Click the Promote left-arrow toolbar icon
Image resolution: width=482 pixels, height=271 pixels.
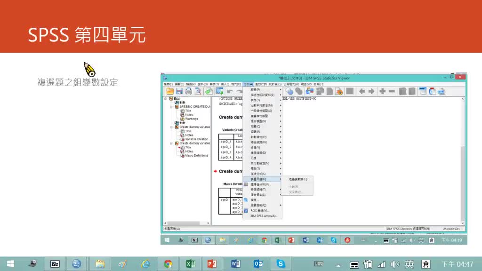click(362, 91)
